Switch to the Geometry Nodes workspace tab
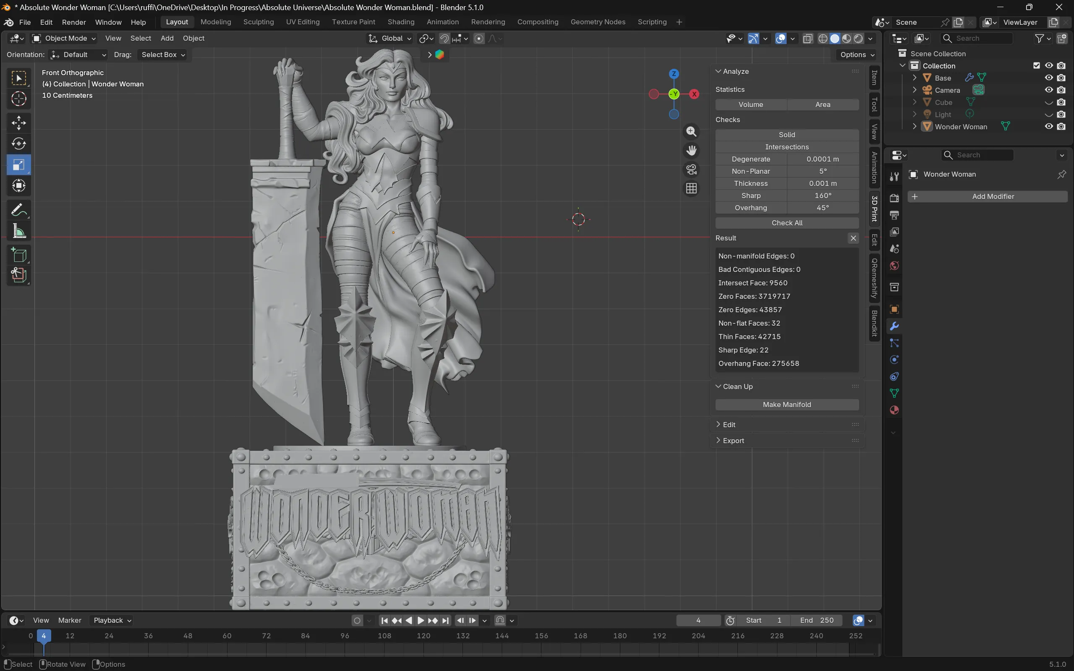The width and height of the screenshot is (1074, 671). (x=598, y=22)
